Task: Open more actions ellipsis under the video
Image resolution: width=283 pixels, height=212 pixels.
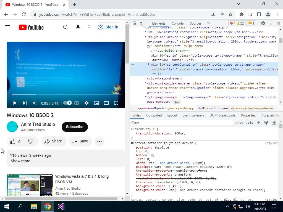Action: tap(99, 141)
